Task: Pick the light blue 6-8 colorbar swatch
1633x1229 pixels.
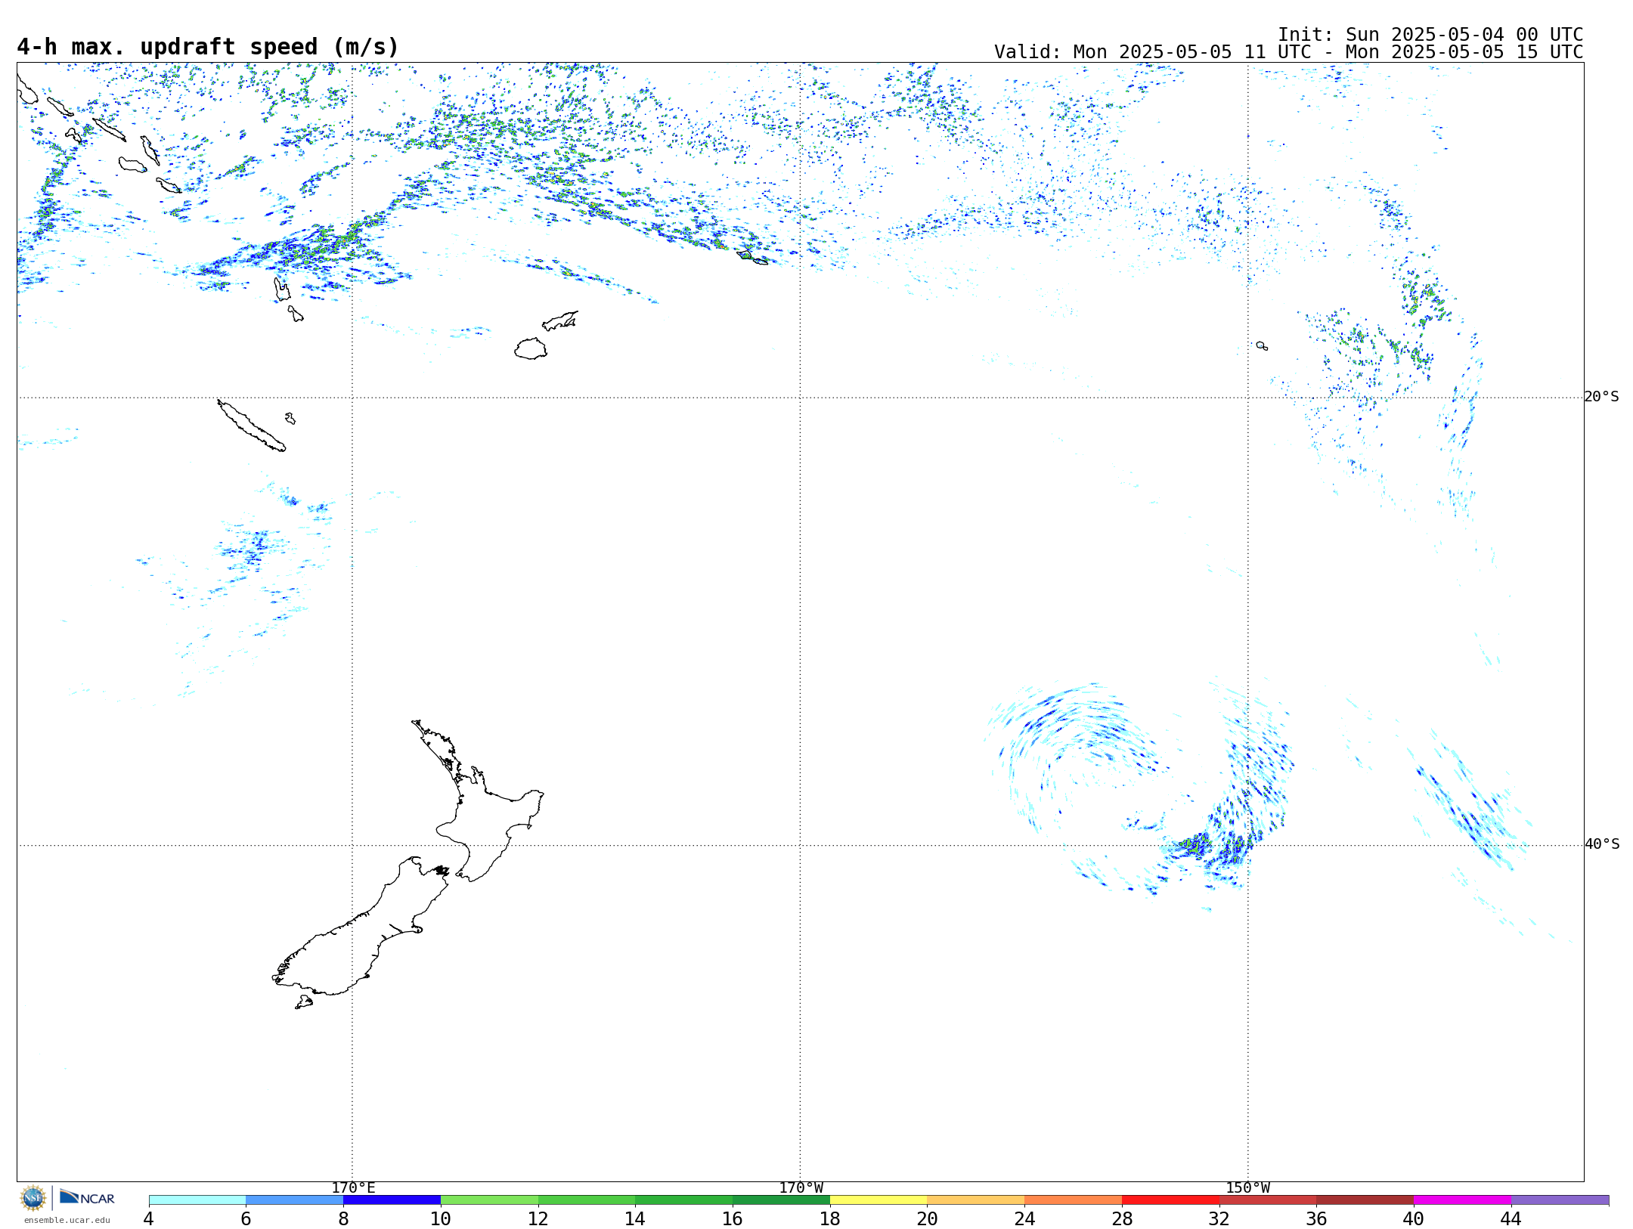Action: [x=295, y=1200]
